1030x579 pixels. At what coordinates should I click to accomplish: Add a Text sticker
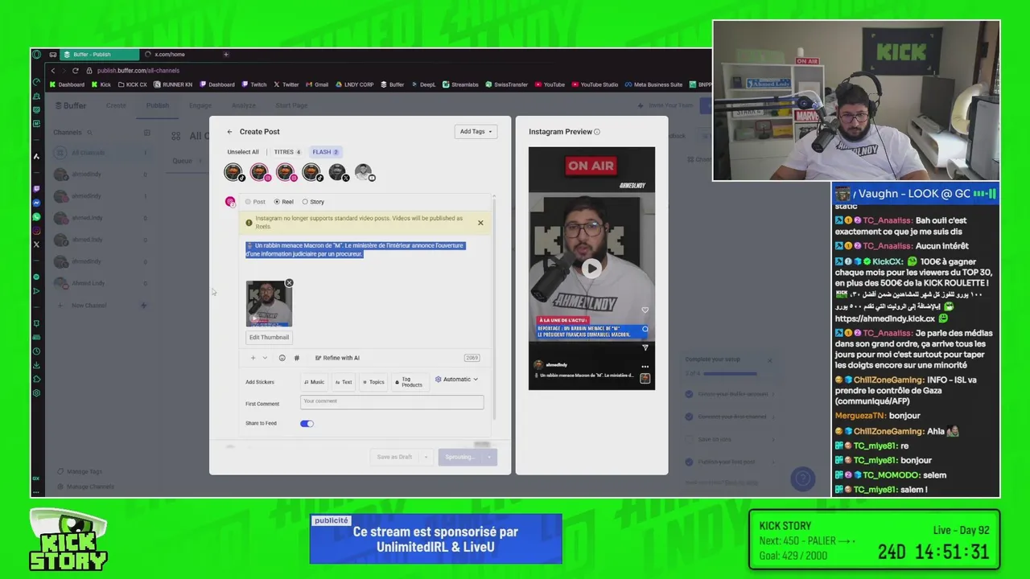tap(344, 382)
